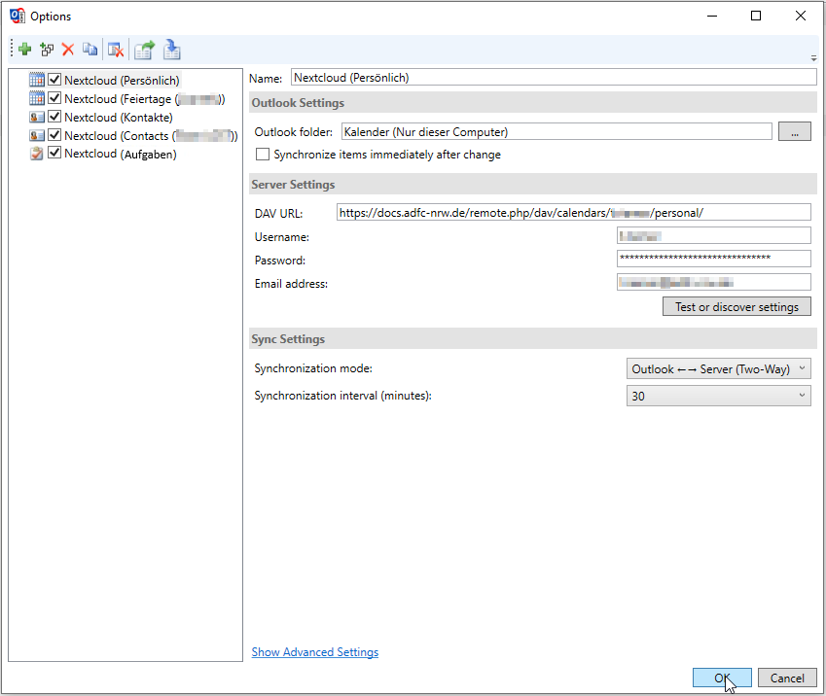Viewport: 826px width, 696px height.
Task: Open the Synchronization interval dropdown
Action: tap(718, 397)
